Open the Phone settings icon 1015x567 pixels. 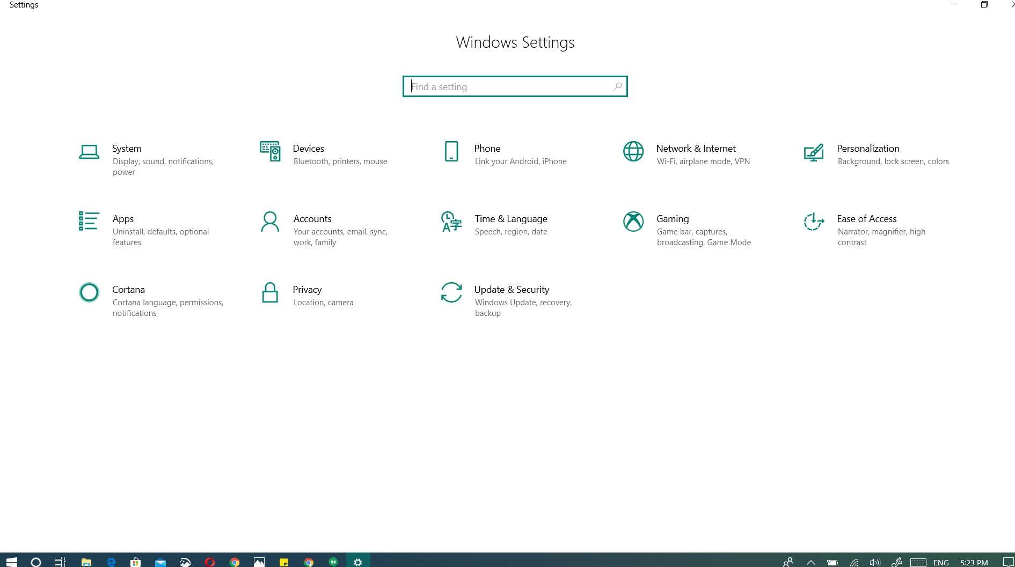pyautogui.click(x=451, y=151)
